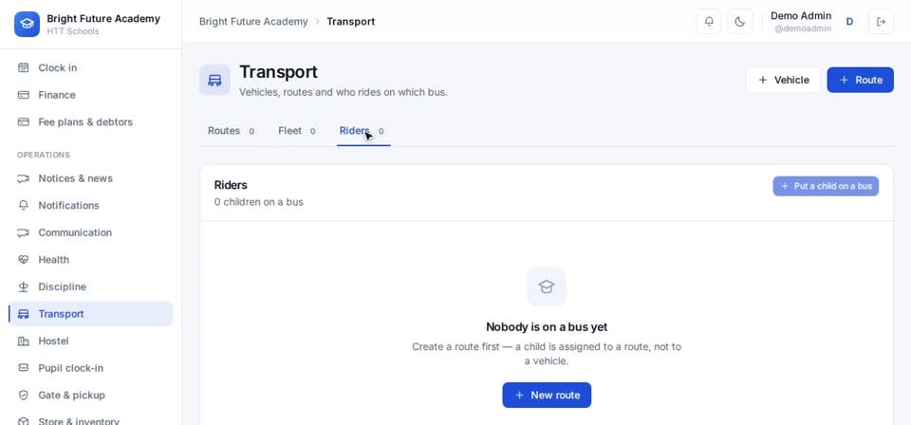Toggle dark mode with the moon icon
The image size is (911, 425).
point(739,22)
